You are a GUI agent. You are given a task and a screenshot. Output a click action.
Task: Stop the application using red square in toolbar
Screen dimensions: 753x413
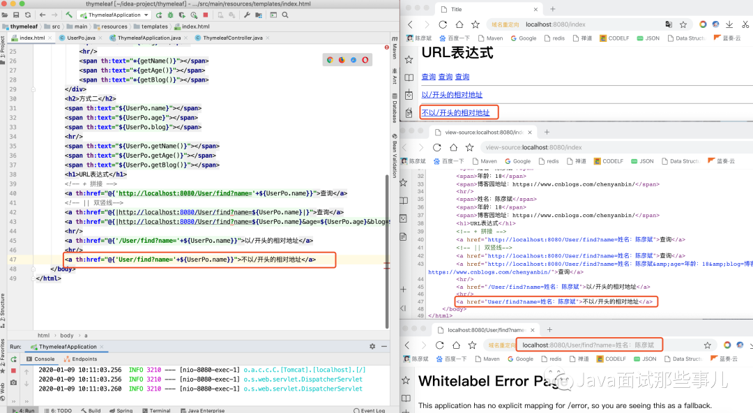coord(206,15)
